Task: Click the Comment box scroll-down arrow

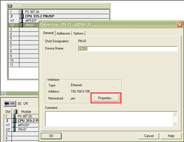Action: coord(175,124)
